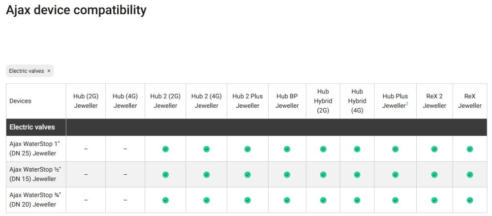Click the Ajax device compatibility heading
The width and height of the screenshot is (492, 216).
coord(76,10)
